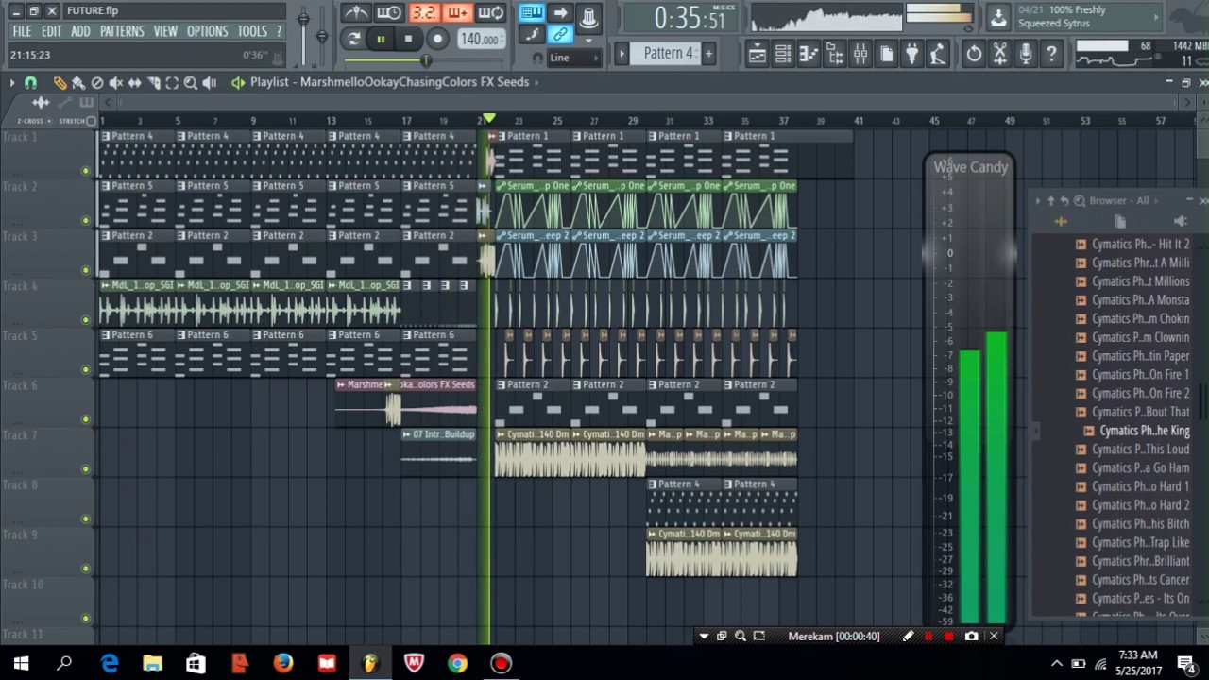The width and height of the screenshot is (1209, 680).
Task: Toggle typing keyboard to piano icon
Action: 532,12
